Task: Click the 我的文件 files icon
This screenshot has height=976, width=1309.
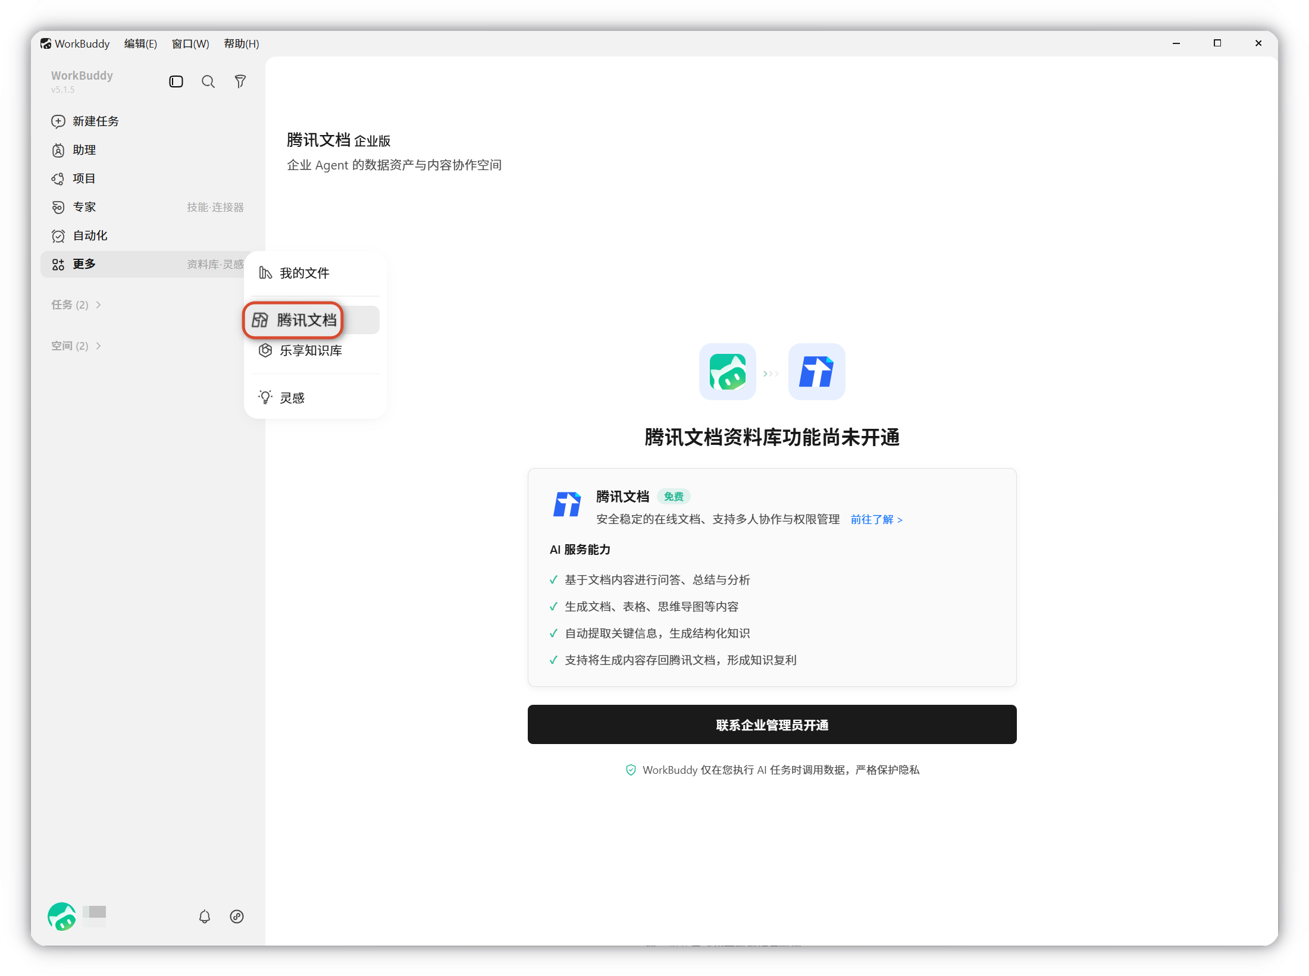Action: click(x=265, y=273)
